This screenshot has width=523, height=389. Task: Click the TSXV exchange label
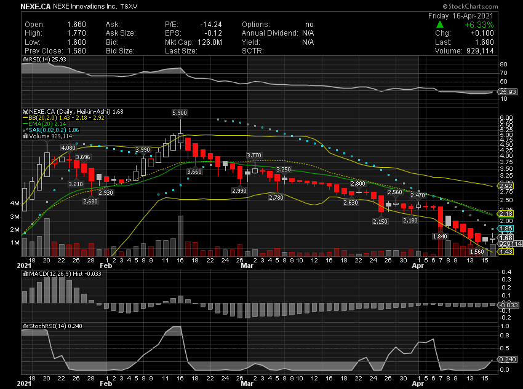[129, 7]
